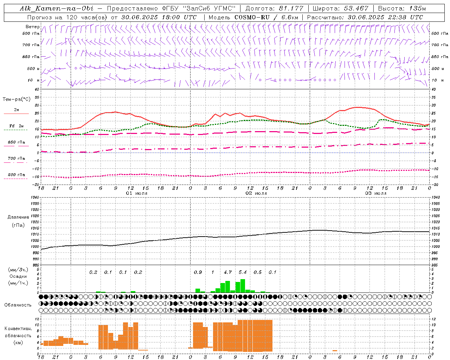The height and width of the screenshot is (360, 450).
Task: Click "Прогноз на 120 часа(ов)" forecast text
Action: tap(67, 17)
